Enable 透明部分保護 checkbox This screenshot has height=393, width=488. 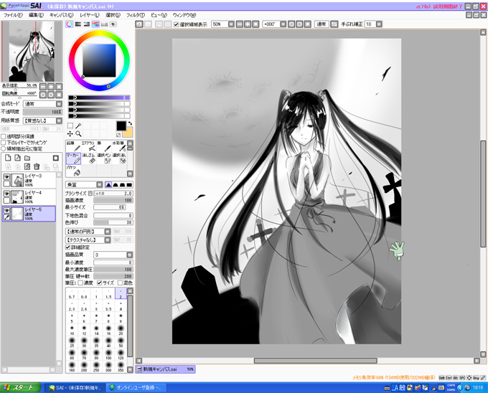[4, 136]
